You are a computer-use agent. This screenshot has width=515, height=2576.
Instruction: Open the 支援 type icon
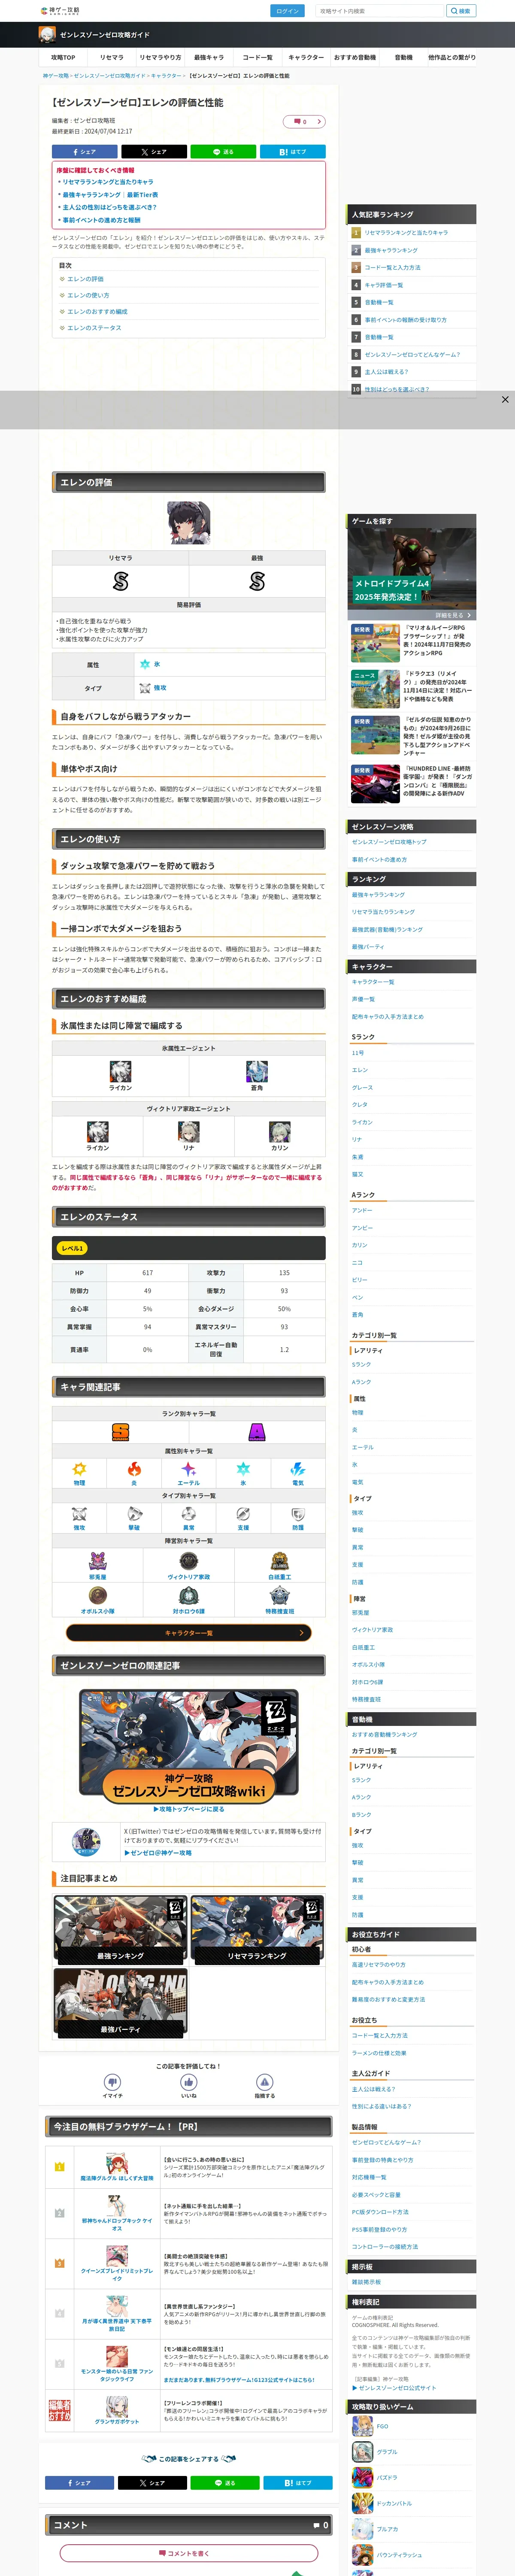[x=243, y=1514]
